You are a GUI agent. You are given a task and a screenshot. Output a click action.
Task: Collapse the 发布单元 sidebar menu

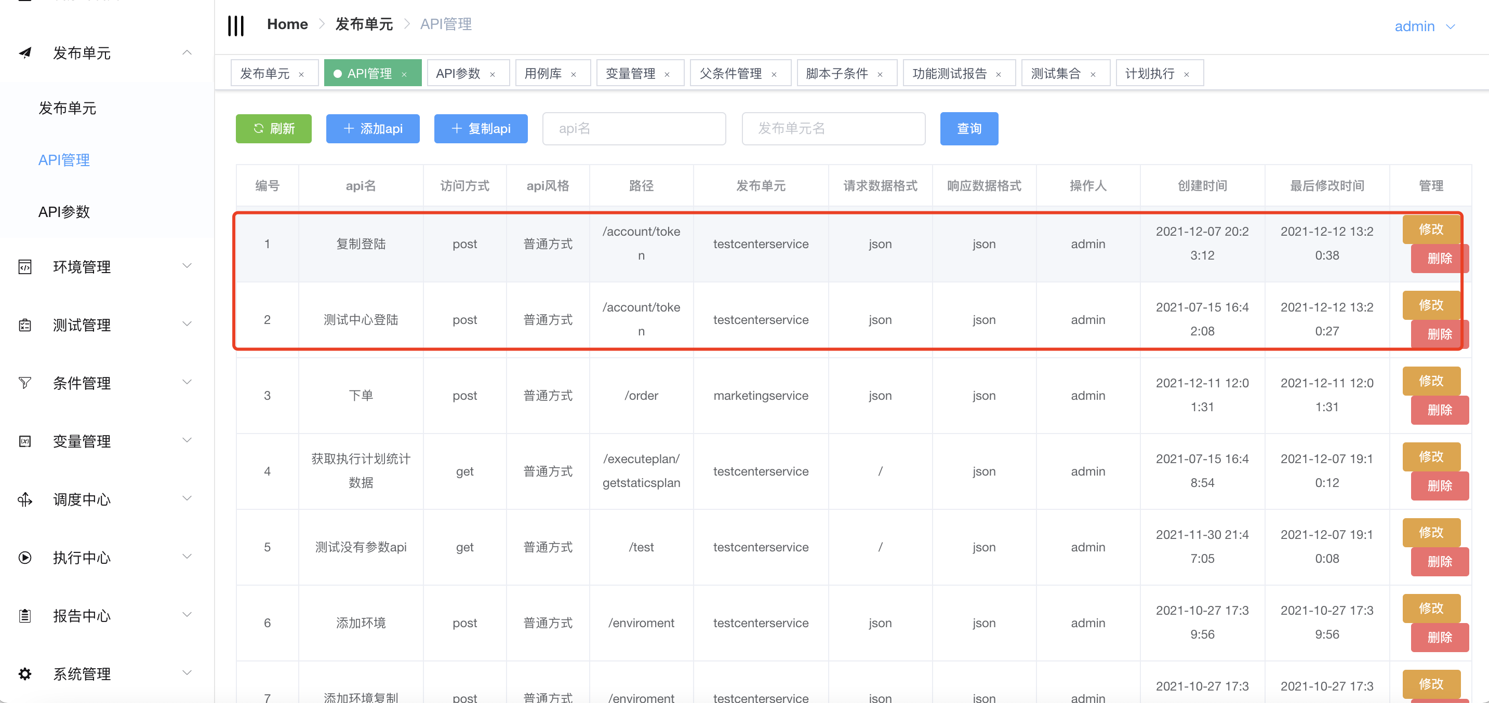[x=187, y=52]
